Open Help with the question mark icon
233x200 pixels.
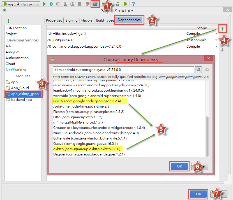133,4
